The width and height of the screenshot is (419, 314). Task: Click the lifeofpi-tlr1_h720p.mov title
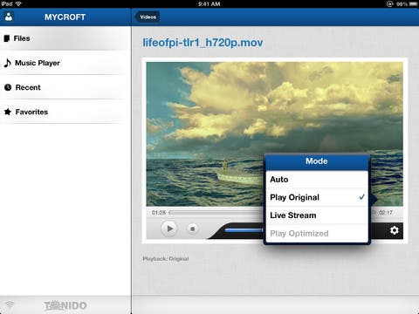pos(203,43)
